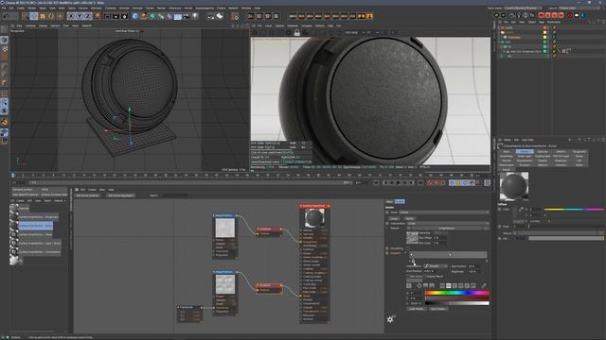606x340 pixels.
Task: Click the Value grayscale slider in gradient editor
Action: [x=456, y=303]
